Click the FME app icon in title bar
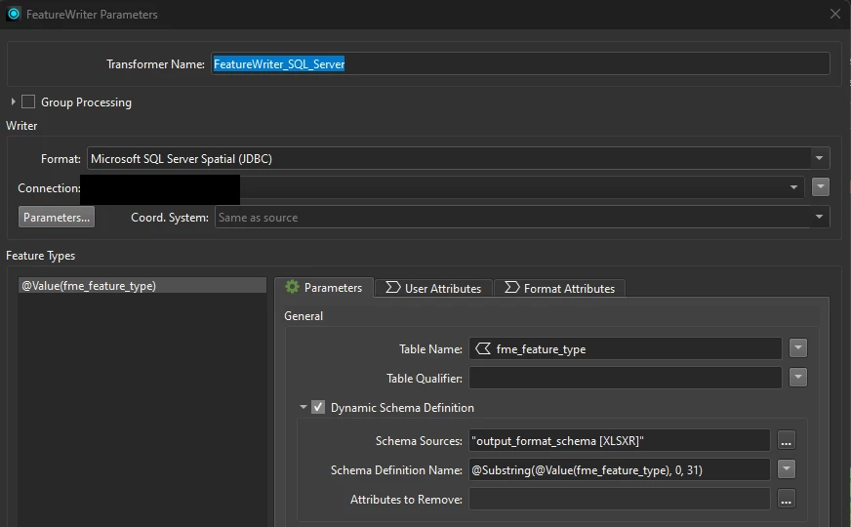This screenshot has width=851, height=527. 14,14
